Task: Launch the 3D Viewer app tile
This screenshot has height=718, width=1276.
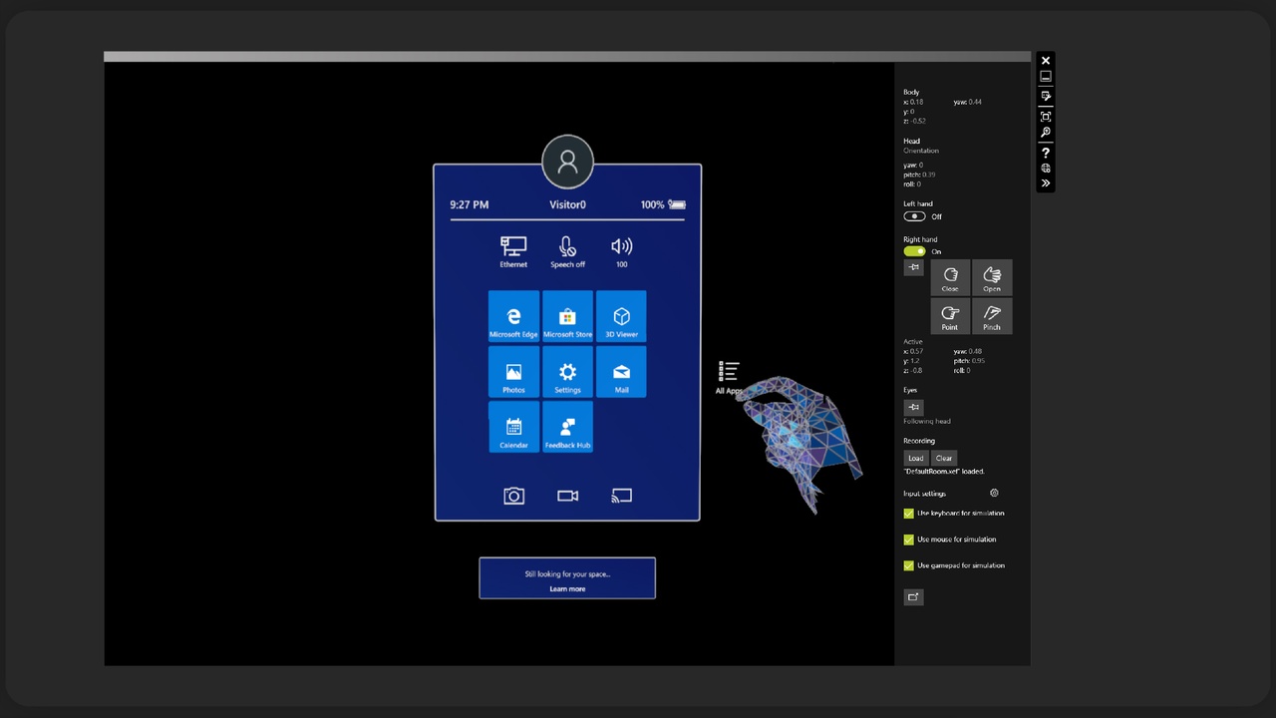Action: (x=621, y=316)
